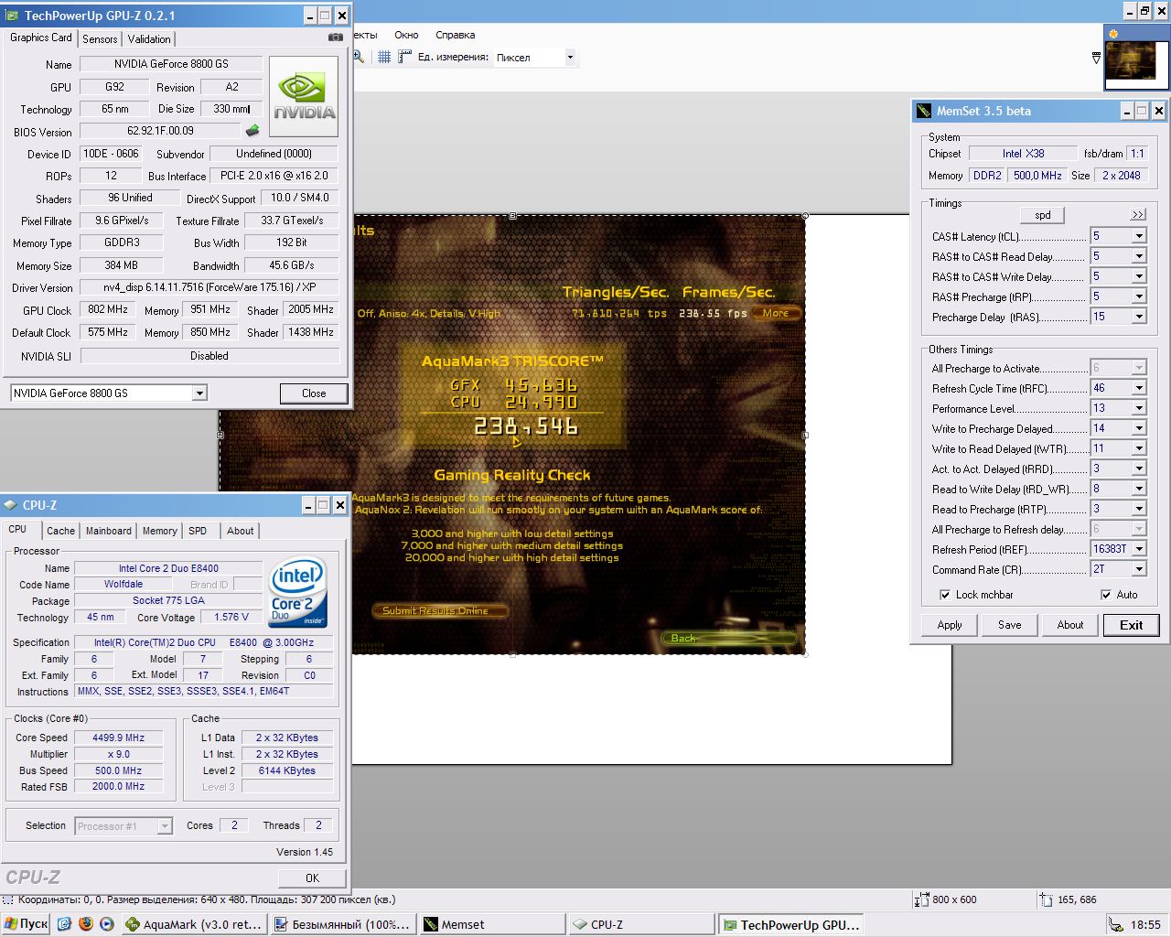This screenshot has height=937, width=1171.
Task: Toggle the Lock mchbar checkbox
Action: coord(945,595)
